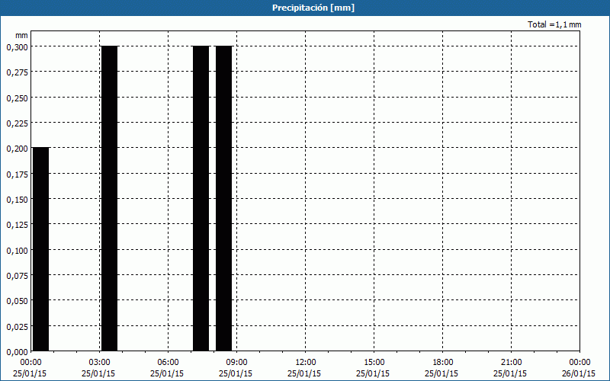Click the bar just before 09:00
The image size is (610, 381).
pos(223,198)
